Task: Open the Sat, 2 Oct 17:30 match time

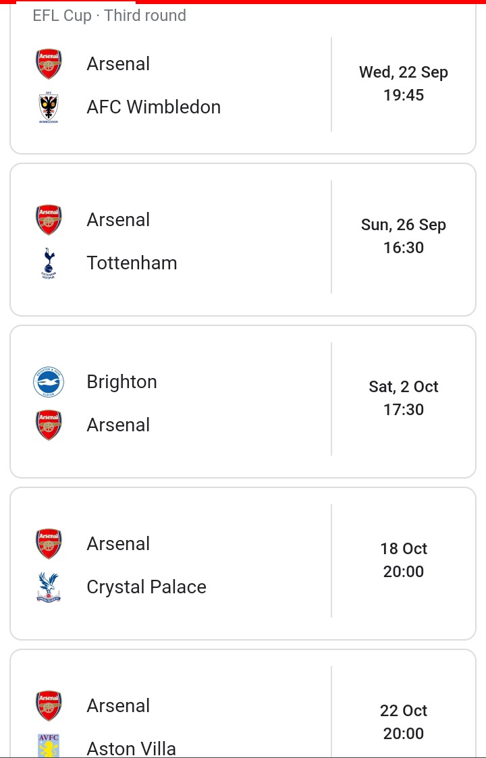Action: tap(404, 398)
